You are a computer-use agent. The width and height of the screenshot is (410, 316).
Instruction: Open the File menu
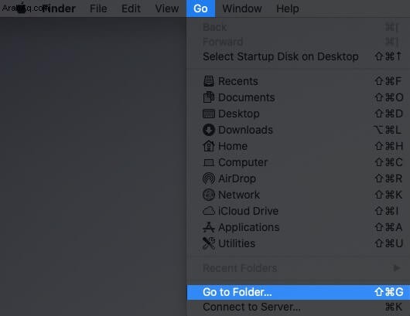pyautogui.click(x=98, y=8)
